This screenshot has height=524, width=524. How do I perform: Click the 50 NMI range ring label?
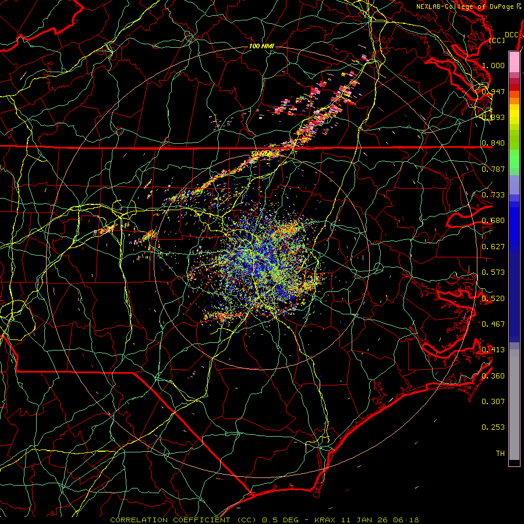(261, 154)
